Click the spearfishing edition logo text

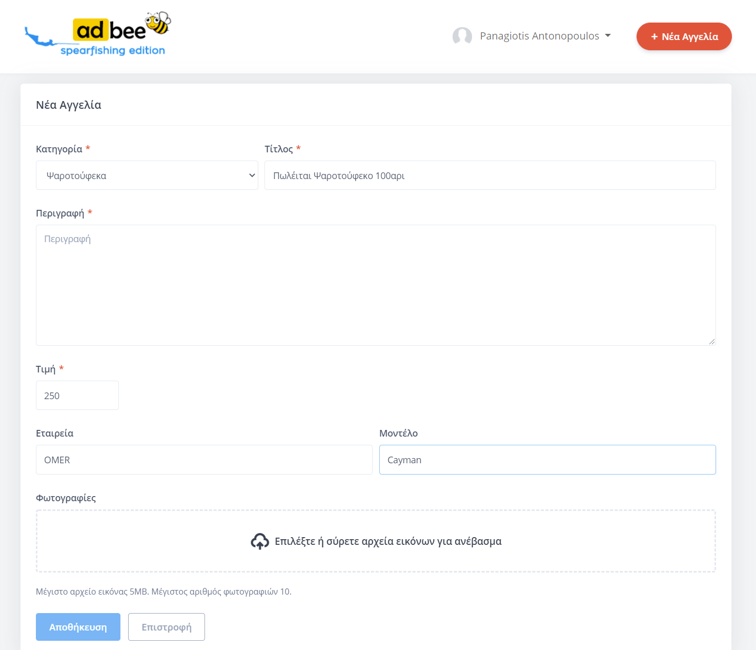(113, 50)
